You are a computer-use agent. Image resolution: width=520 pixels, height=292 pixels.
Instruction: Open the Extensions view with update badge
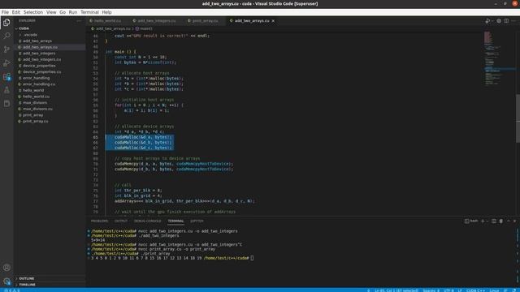click(x=6, y=77)
